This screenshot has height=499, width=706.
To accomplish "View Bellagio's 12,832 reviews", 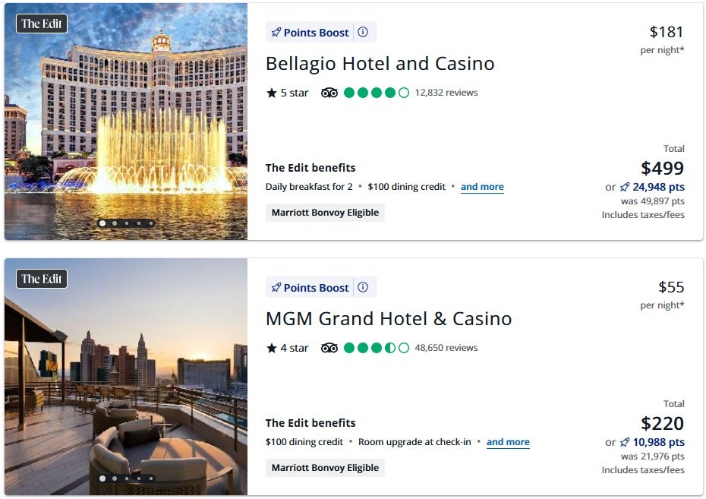I will (446, 93).
